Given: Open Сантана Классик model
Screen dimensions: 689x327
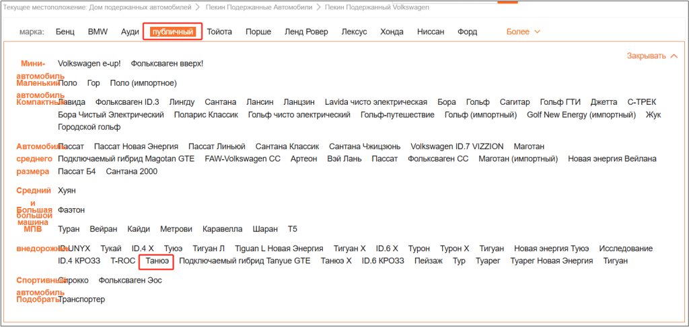Looking at the screenshot, I should [x=287, y=146].
